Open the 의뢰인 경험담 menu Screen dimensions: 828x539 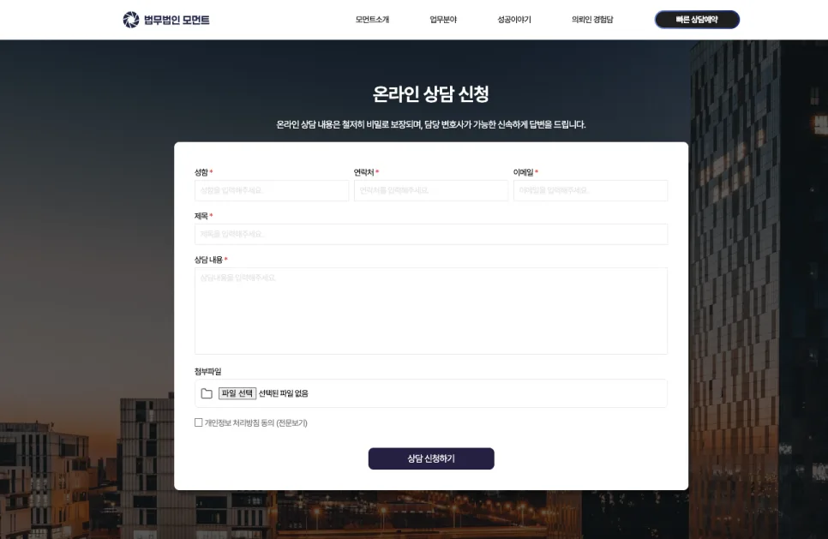point(592,20)
